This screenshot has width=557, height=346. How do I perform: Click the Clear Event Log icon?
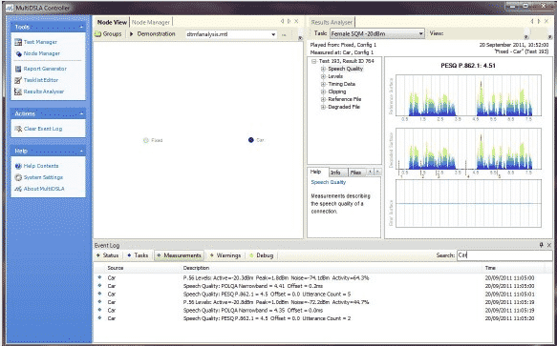[x=18, y=129]
